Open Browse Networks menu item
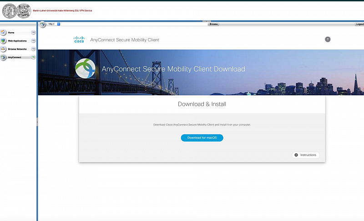364x221 pixels. pyautogui.click(x=18, y=49)
